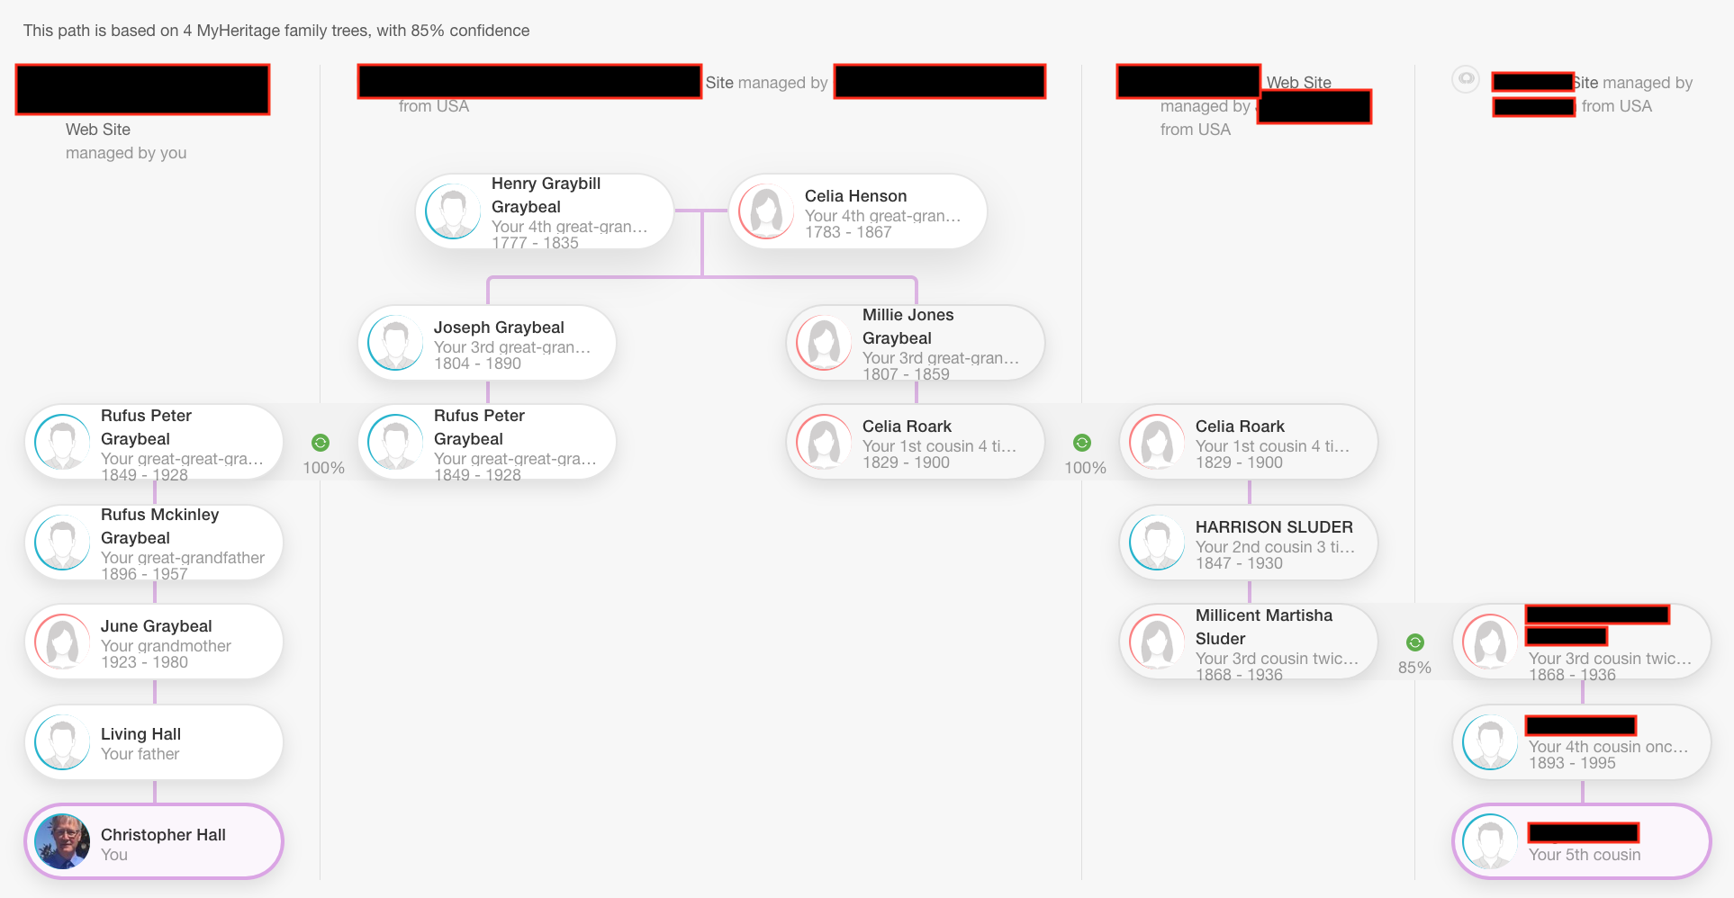Select the 4th cousin card dated 1893 - 1995
1734x898 pixels.
[1581, 742]
